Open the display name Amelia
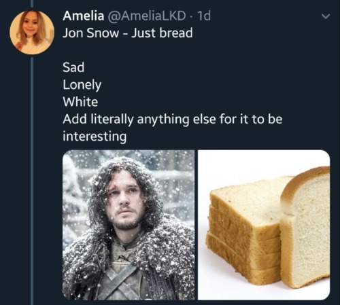 tap(84, 16)
